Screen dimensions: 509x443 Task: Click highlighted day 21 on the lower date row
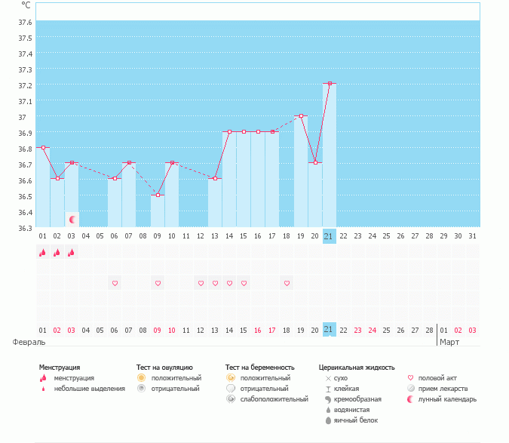pos(329,330)
